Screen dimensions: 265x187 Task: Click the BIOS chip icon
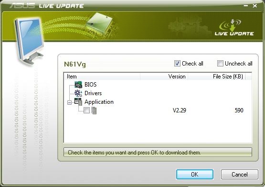point(78,85)
